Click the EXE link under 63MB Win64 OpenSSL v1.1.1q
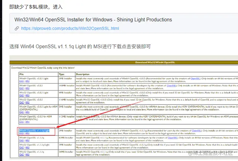The image size is (238, 161). coord(22,141)
